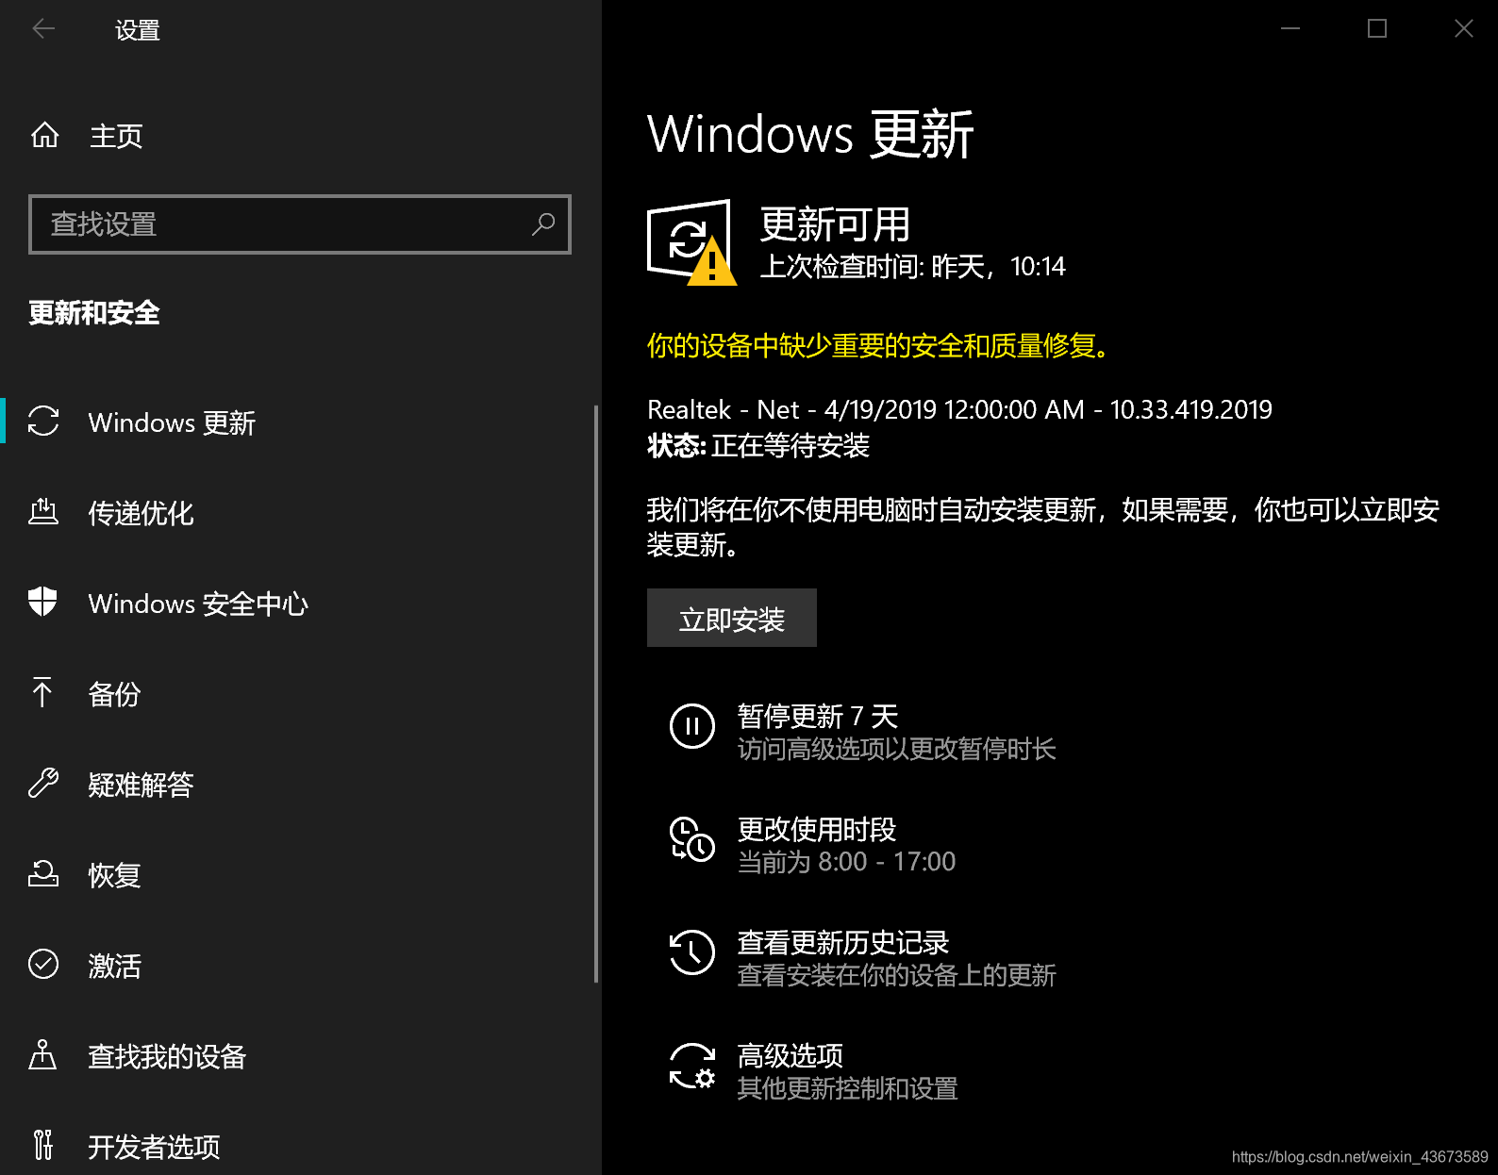Close the settings window
This screenshot has width=1498, height=1175.
pos(1463,28)
